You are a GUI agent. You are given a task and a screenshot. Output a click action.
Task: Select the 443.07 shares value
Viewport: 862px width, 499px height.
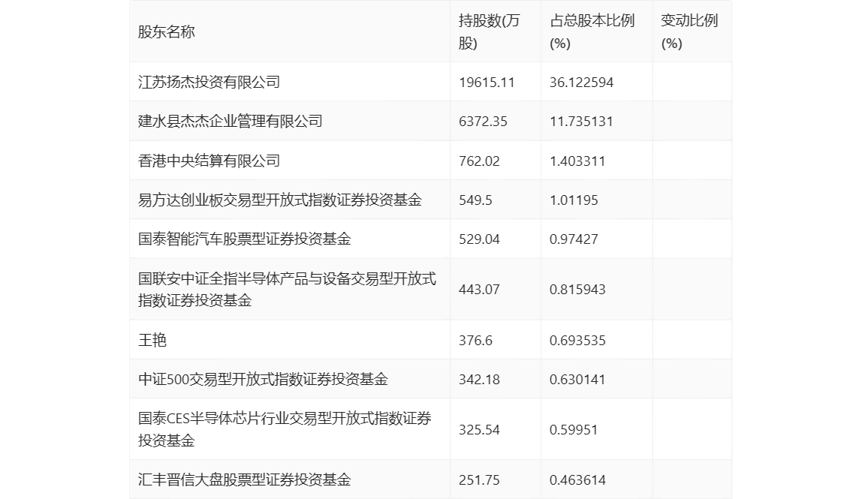point(479,290)
